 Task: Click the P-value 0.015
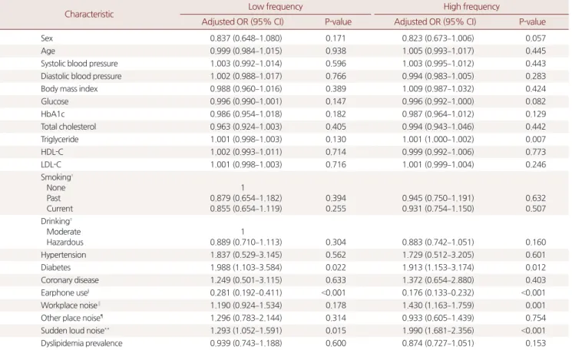[336, 331]
